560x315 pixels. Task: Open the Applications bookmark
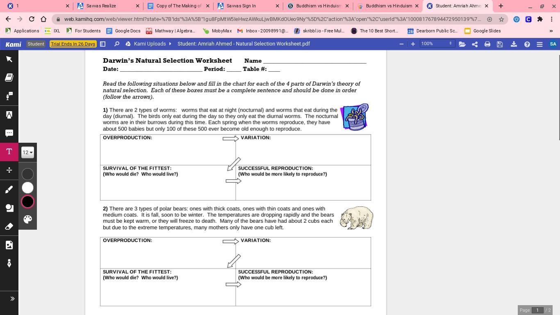22,31
